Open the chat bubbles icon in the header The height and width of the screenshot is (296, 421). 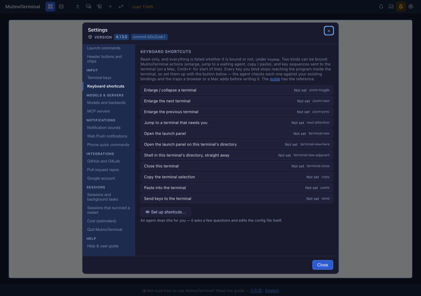(88, 6)
